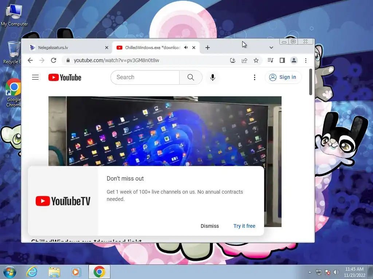Click the volume speaker tray icon
The image size is (373, 279).
pos(336,272)
